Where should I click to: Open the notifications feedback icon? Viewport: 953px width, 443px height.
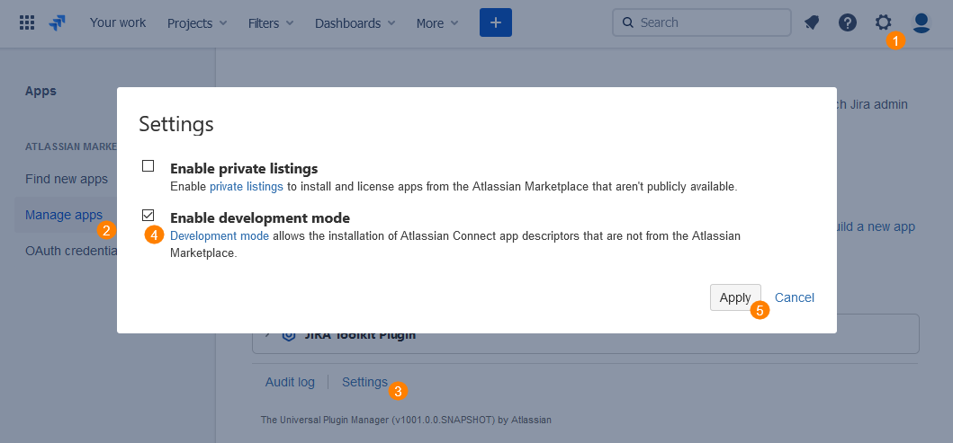[812, 23]
